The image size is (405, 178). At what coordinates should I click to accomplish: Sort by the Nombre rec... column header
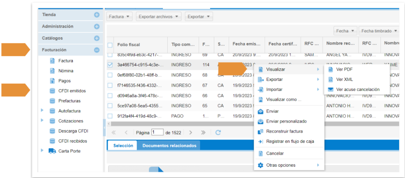[341, 45]
